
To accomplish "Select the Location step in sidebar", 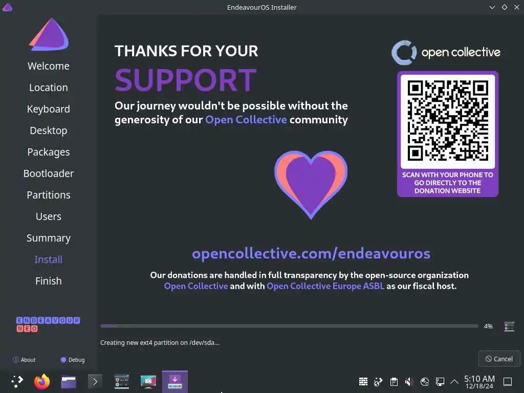I will (49, 88).
